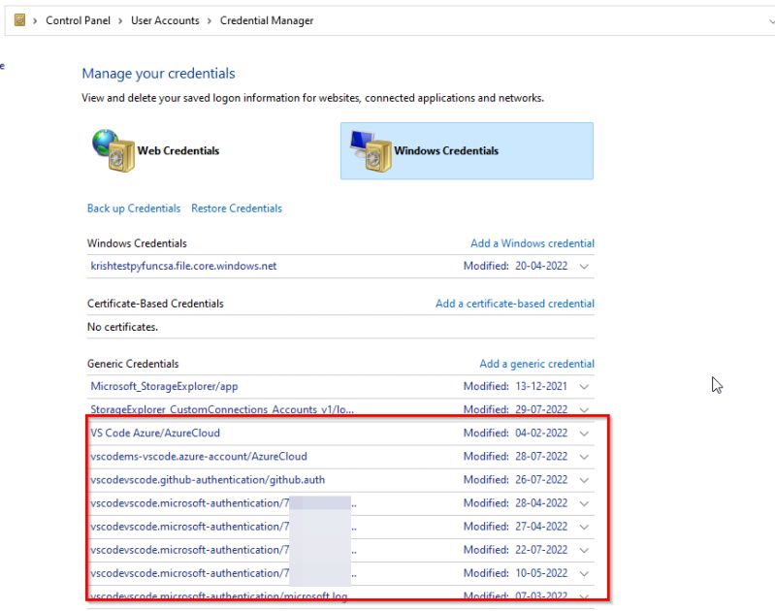Click Add a certificate-based credential link

514,304
